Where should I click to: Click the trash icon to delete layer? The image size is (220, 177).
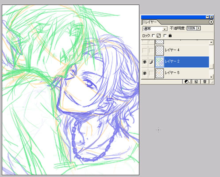pos(205,82)
